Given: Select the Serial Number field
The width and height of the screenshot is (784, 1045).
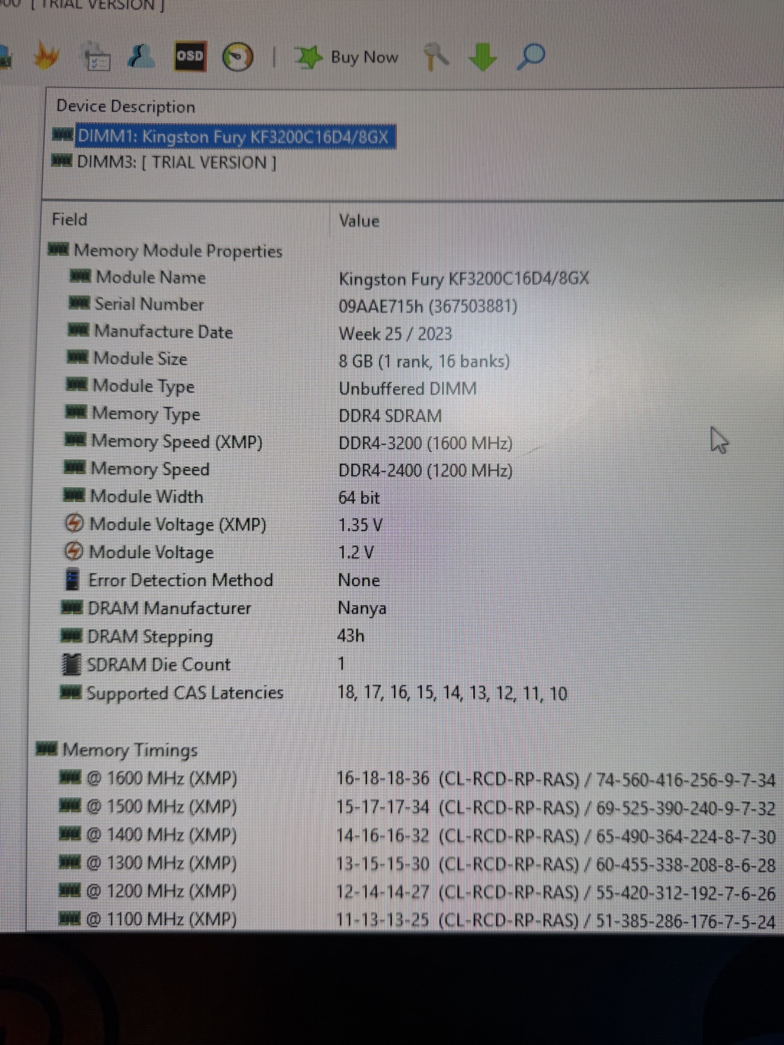Looking at the screenshot, I should click(x=149, y=304).
